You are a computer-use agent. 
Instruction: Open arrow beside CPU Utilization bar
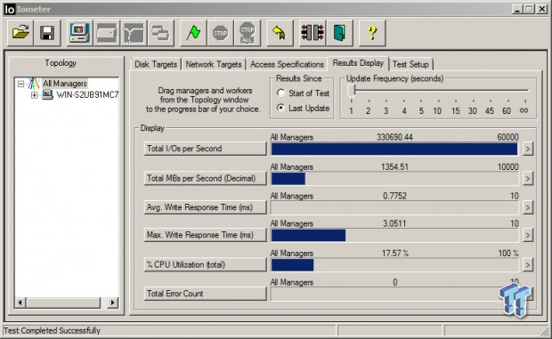(x=527, y=265)
